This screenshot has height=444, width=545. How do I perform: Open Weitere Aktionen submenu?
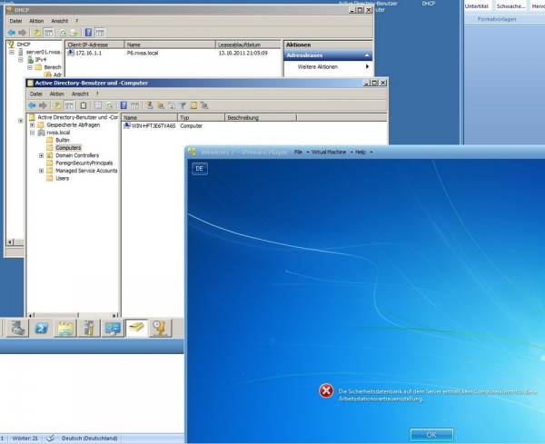click(x=328, y=66)
